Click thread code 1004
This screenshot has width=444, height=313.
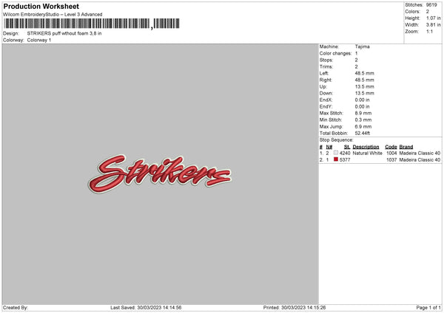click(x=391, y=153)
